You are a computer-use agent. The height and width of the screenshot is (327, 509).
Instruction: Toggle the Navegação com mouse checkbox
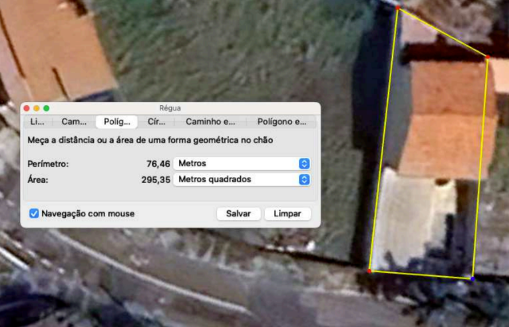click(x=34, y=213)
